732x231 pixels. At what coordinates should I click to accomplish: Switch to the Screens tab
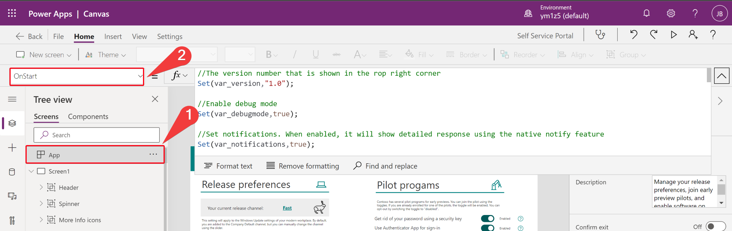coord(46,116)
